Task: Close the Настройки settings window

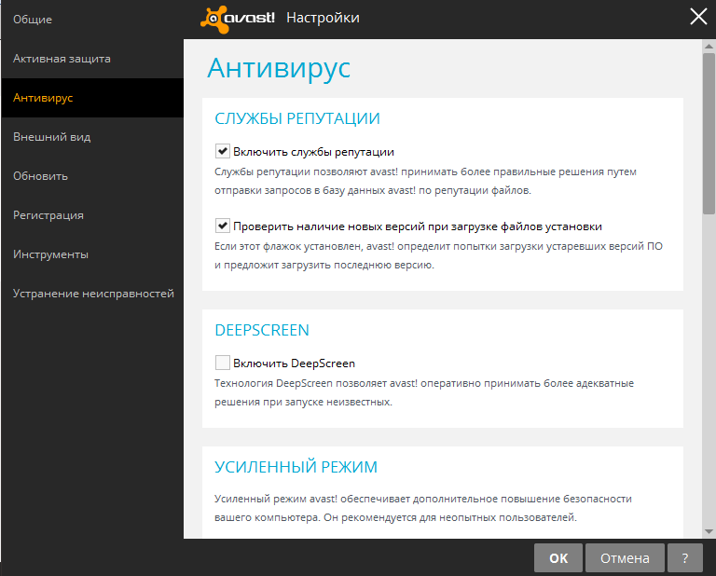Action: pos(698,17)
